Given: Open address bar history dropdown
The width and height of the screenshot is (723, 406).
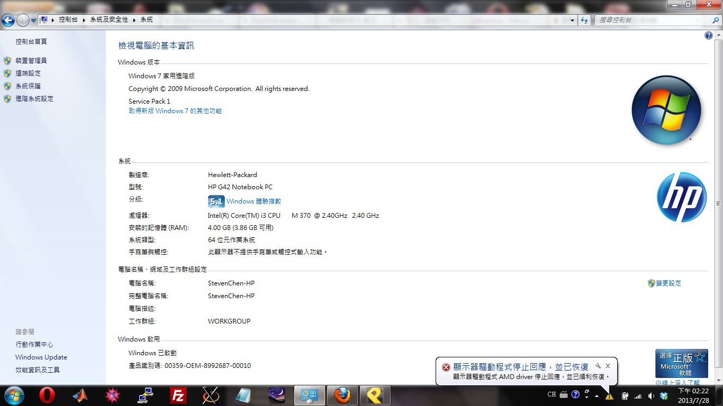Looking at the screenshot, I should 572,20.
